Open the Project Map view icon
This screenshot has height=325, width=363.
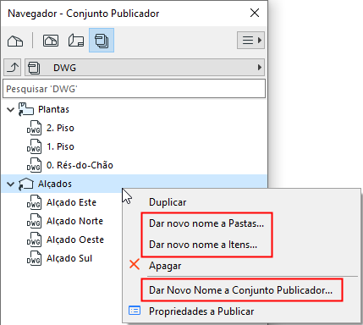pos(15,41)
